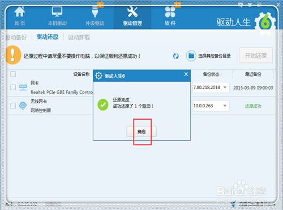Open the 软件 tab
Image resolution: width=283 pixels, height=210 pixels.
(x=170, y=16)
